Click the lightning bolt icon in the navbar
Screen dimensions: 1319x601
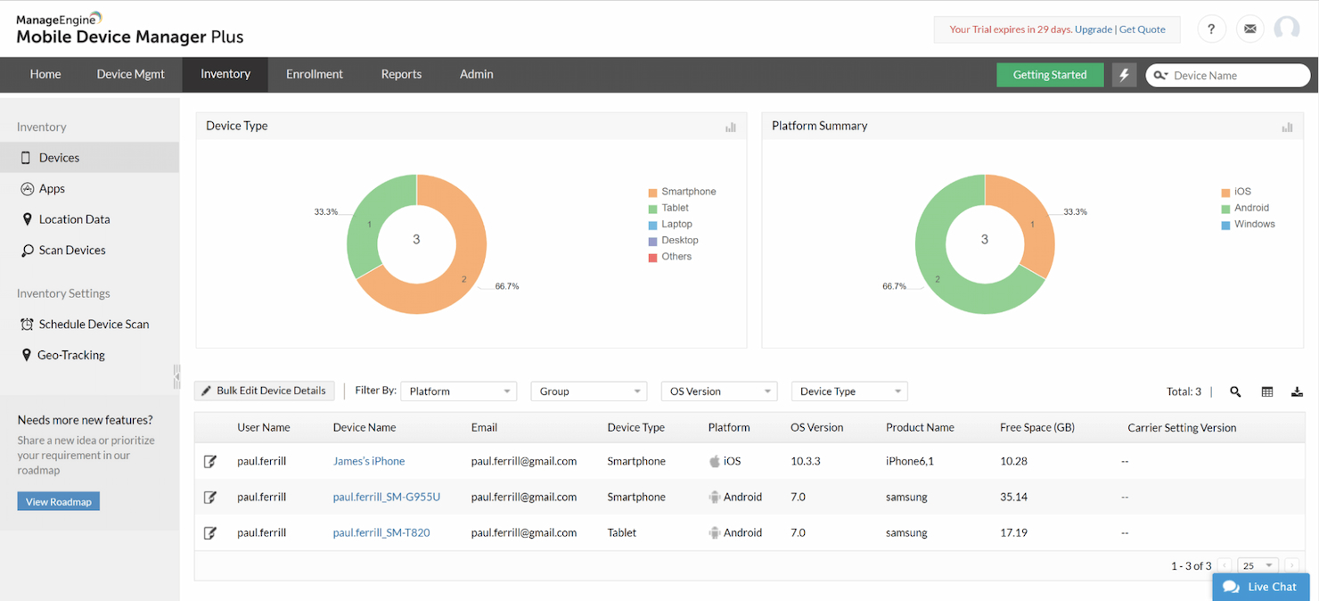(1124, 75)
